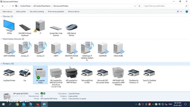
Task: Open Print server properties
Action: click(56, 12)
